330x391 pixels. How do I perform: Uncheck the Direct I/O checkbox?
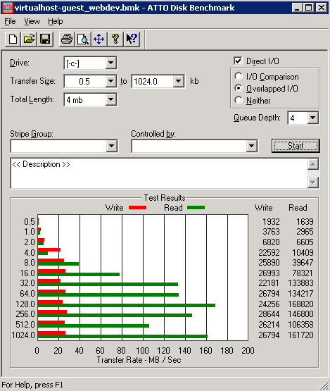point(238,61)
